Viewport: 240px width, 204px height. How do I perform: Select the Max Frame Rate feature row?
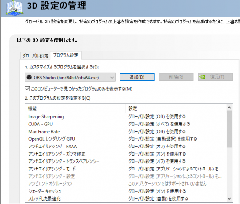[x=126, y=132]
